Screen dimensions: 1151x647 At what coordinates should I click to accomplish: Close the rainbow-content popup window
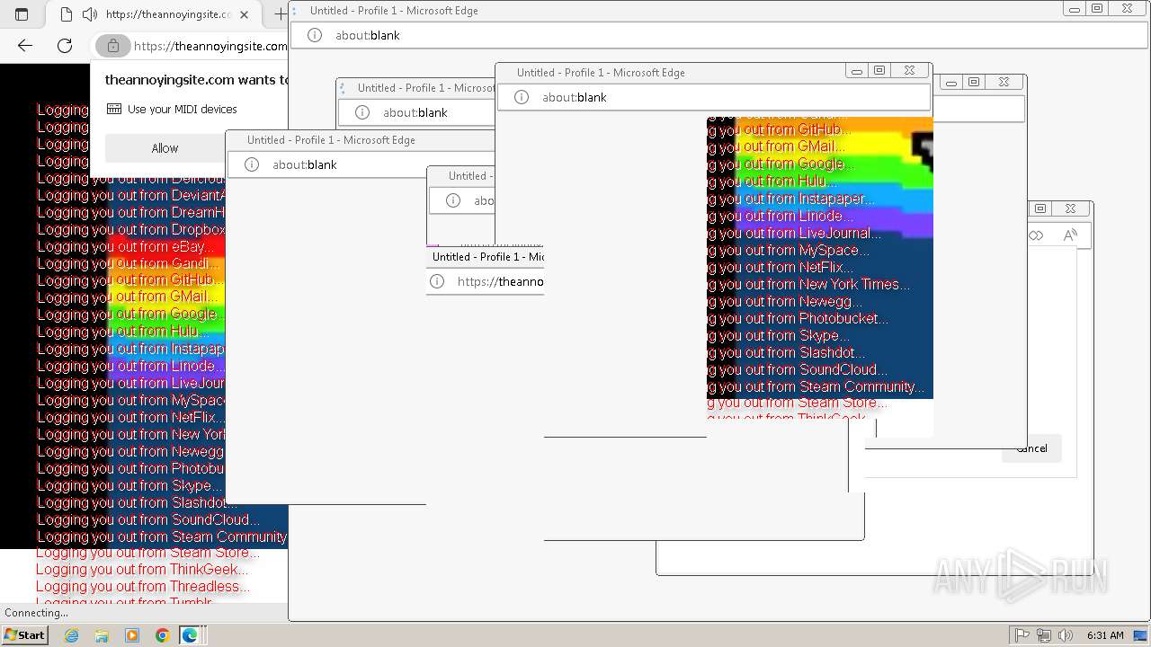click(909, 71)
